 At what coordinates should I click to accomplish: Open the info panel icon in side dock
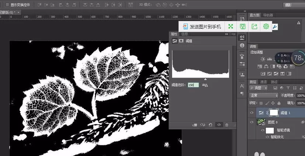click(x=242, y=45)
